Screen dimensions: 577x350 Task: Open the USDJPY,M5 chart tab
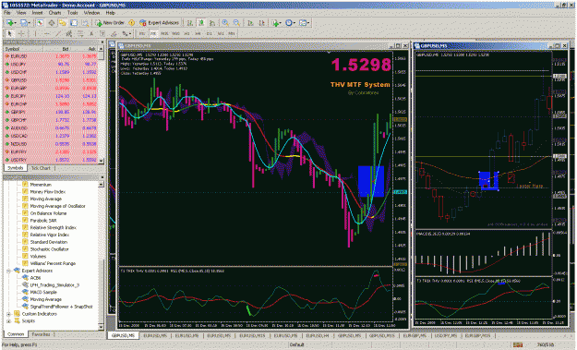pos(446,336)
